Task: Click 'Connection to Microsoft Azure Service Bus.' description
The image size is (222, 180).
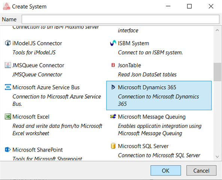Action: click(x=57, y=100)
